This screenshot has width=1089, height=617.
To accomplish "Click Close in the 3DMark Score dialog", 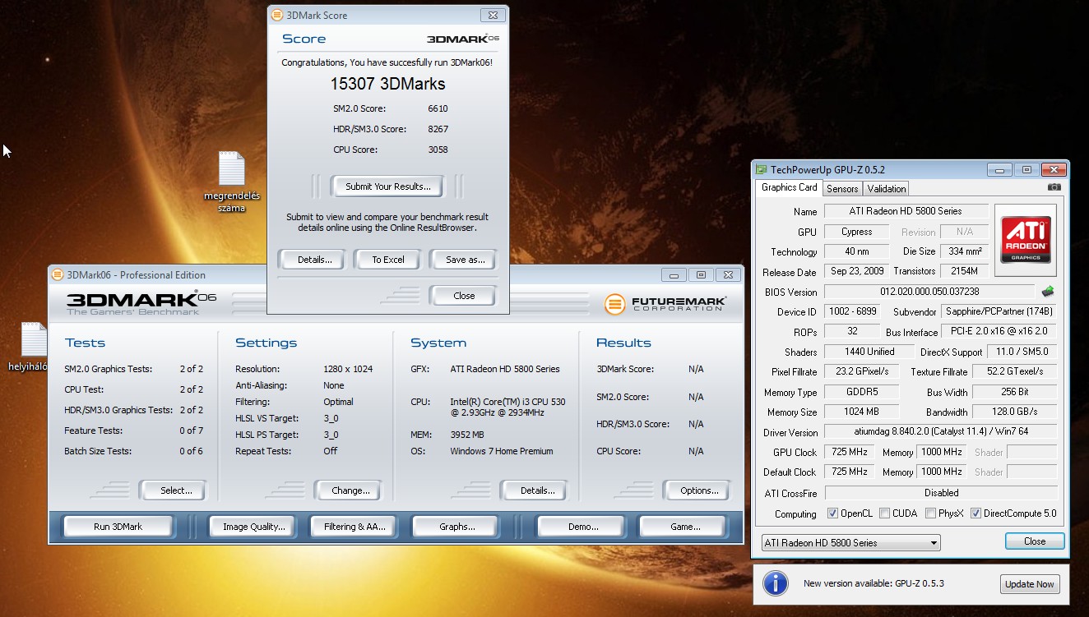I will [x=464, y=296].
